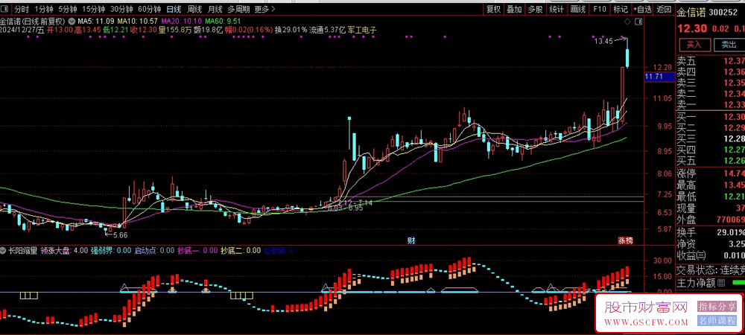The image size is (745, 335).
Task: Switch to the 周线 weekly chart
Action: (x=194, y=9)
